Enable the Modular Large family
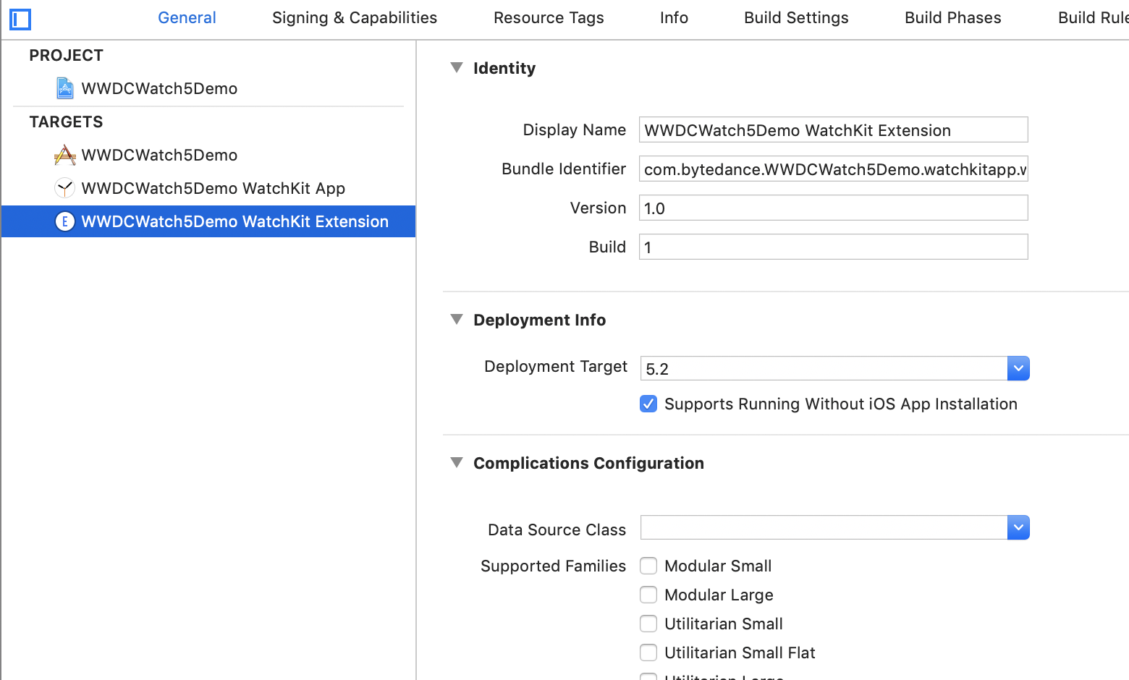Image resolution: width=1129 pixels, height=680 pixels. coord(648,595)
